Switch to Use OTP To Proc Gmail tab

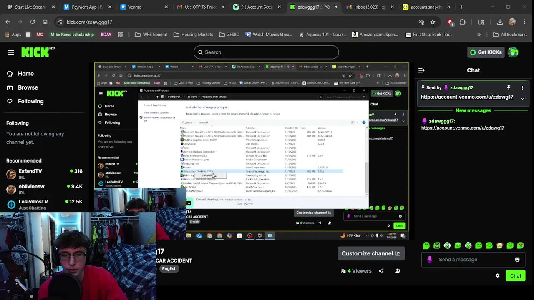point(200,7)
